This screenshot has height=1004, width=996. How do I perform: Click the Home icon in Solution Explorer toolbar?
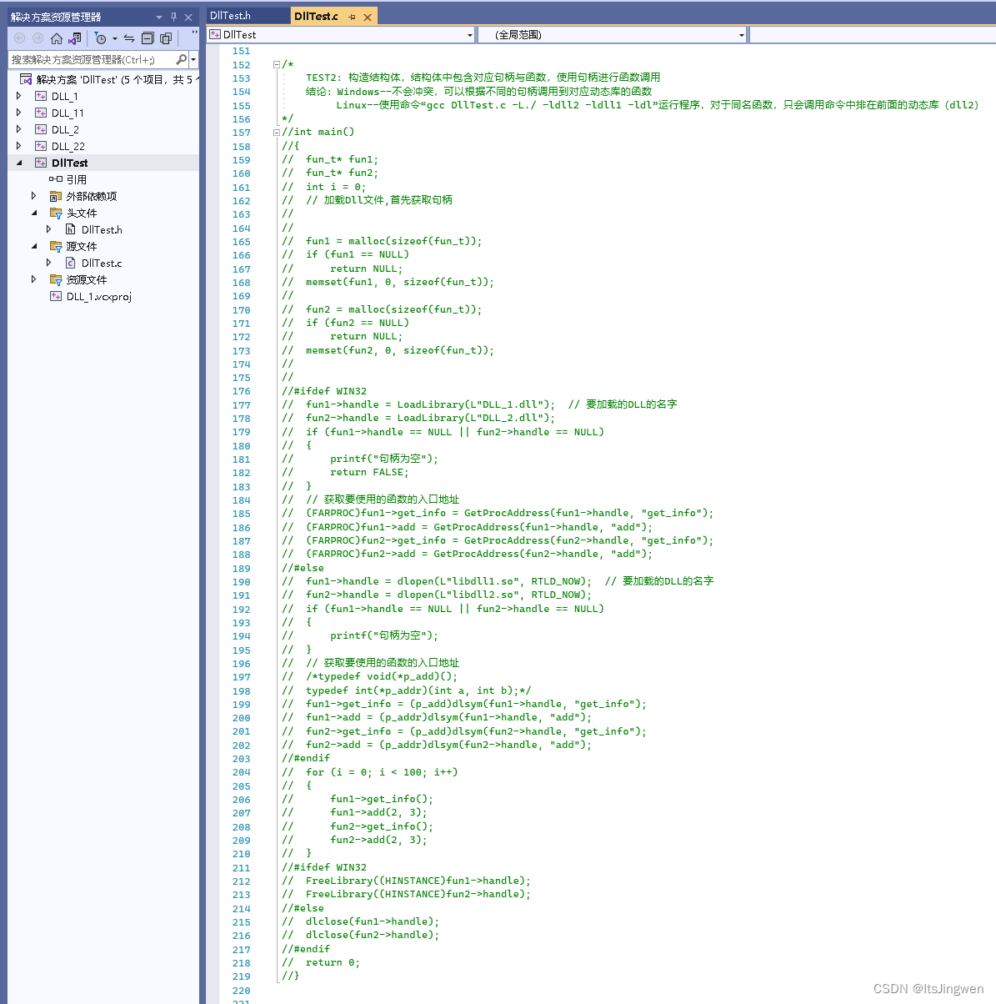pos(56,38)
